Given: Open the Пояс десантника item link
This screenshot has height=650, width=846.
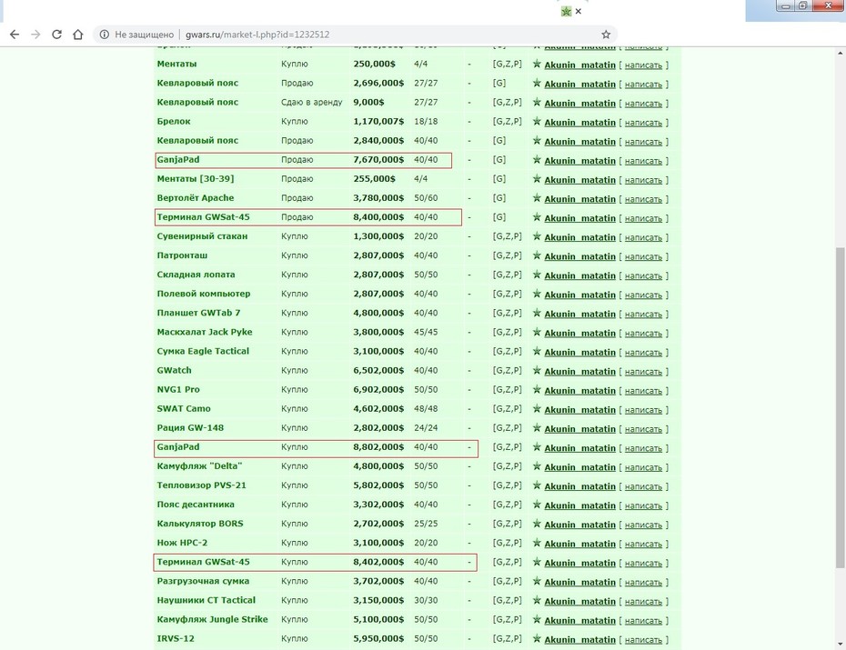Looking at the screenshot, I should 196,505.
